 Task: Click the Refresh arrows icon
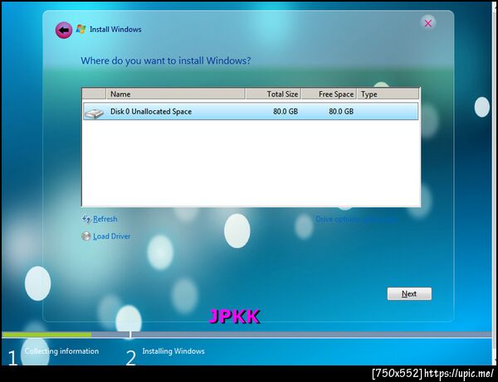click(86, 219)
